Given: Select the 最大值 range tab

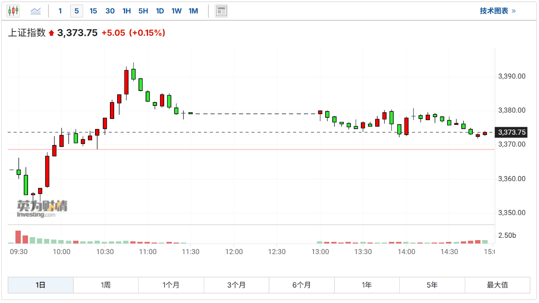Looking at the screenshot, I should click(497, 285).
